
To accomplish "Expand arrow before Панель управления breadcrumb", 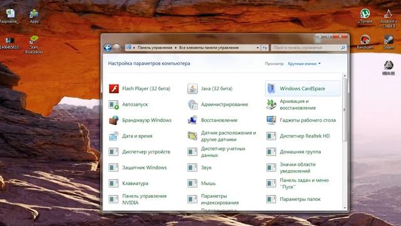I will click(x=134, y=48).
